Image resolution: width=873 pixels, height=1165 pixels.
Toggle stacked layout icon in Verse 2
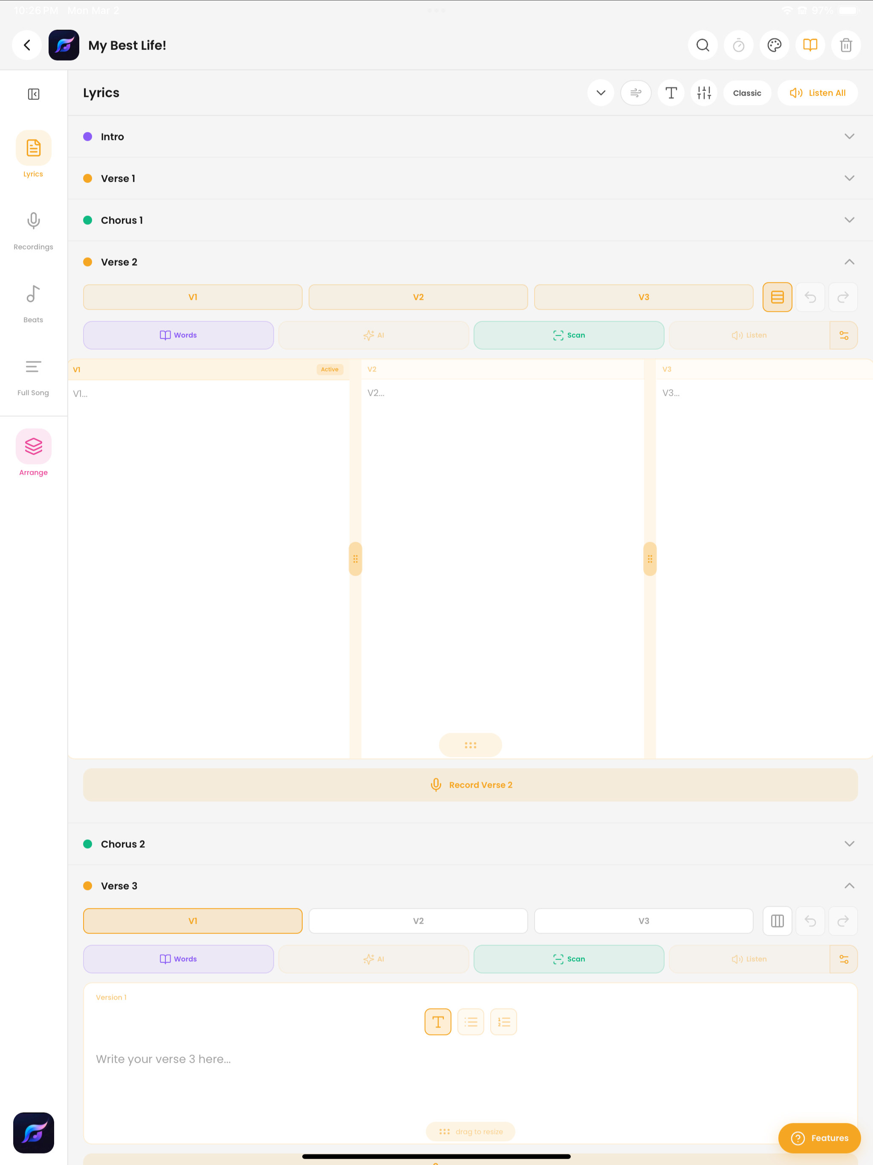click(777, 297)
